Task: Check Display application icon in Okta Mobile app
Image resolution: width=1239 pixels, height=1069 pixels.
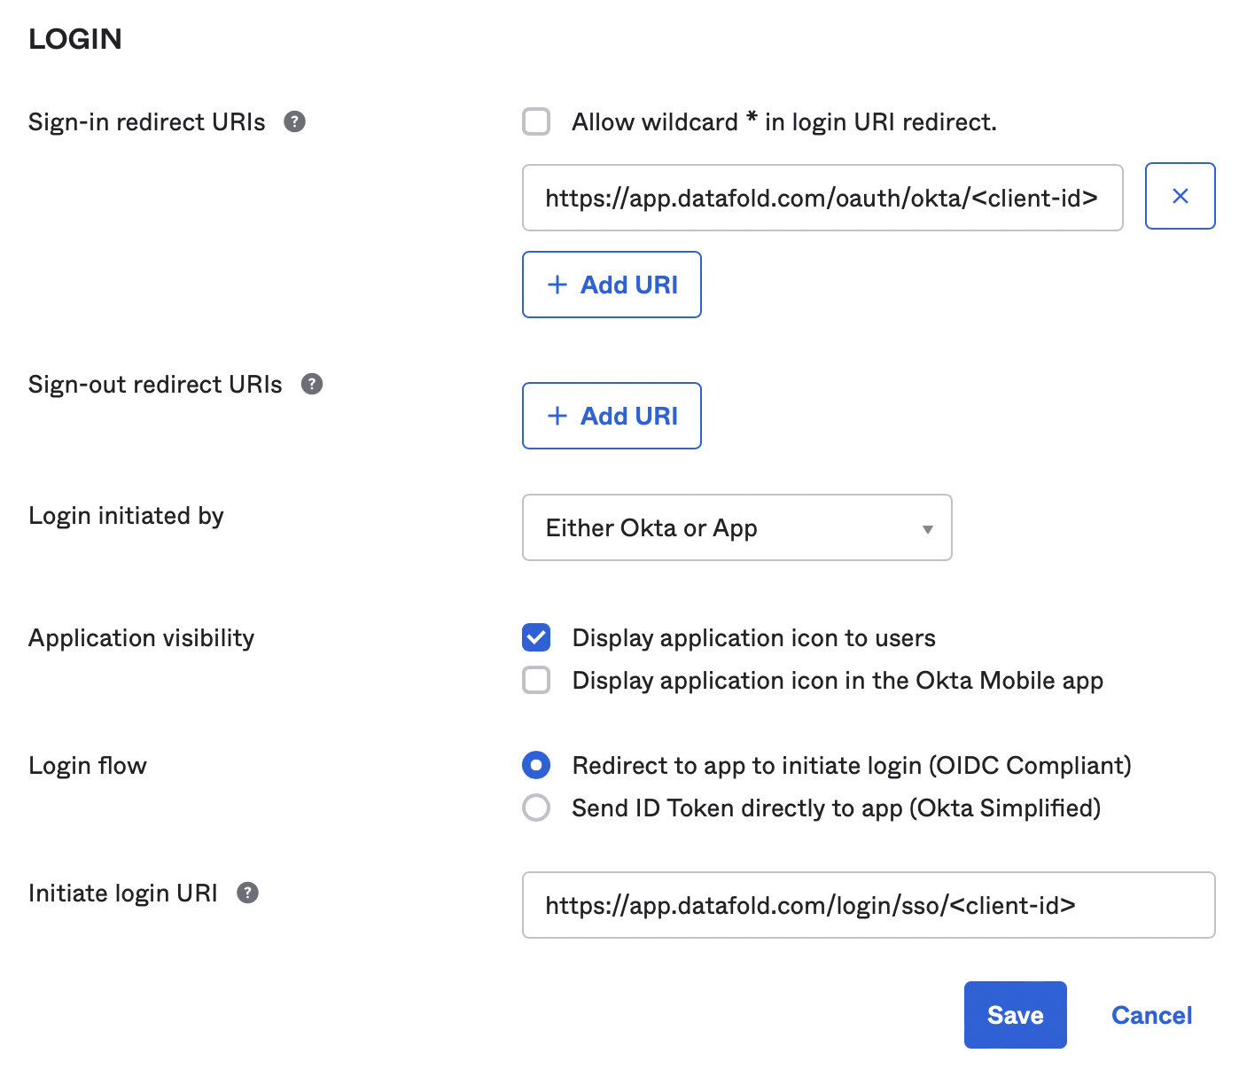Action: coord(536,680)
